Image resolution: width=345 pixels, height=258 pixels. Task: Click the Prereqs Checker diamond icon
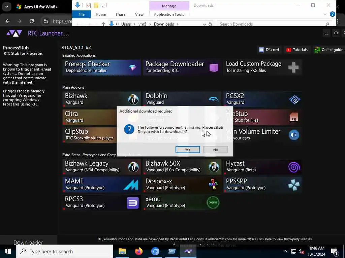tap(132, 68)
